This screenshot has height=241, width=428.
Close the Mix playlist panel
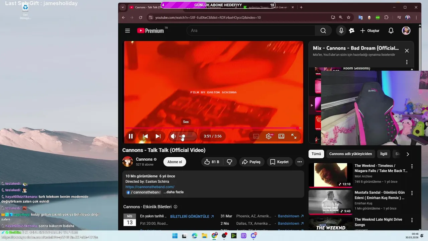407,51
